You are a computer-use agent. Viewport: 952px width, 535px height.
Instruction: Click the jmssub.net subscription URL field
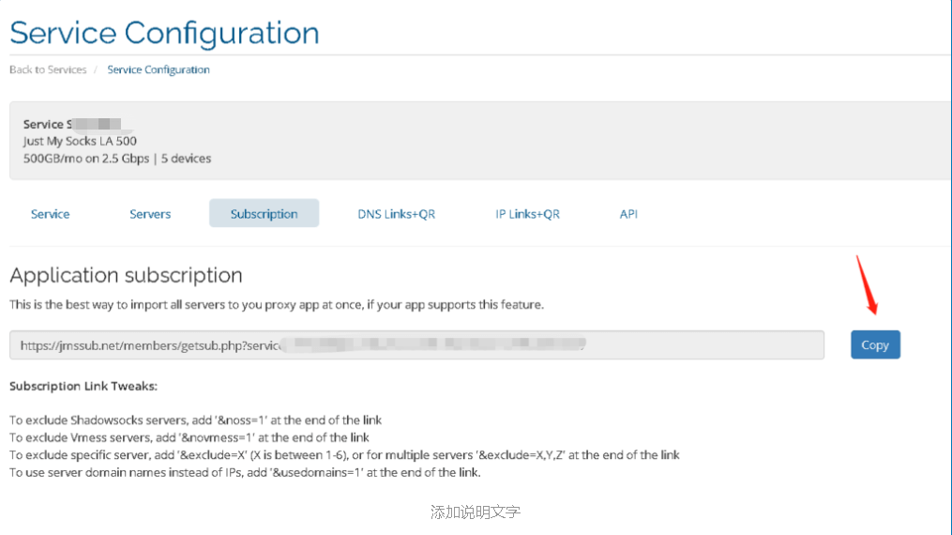416,344
